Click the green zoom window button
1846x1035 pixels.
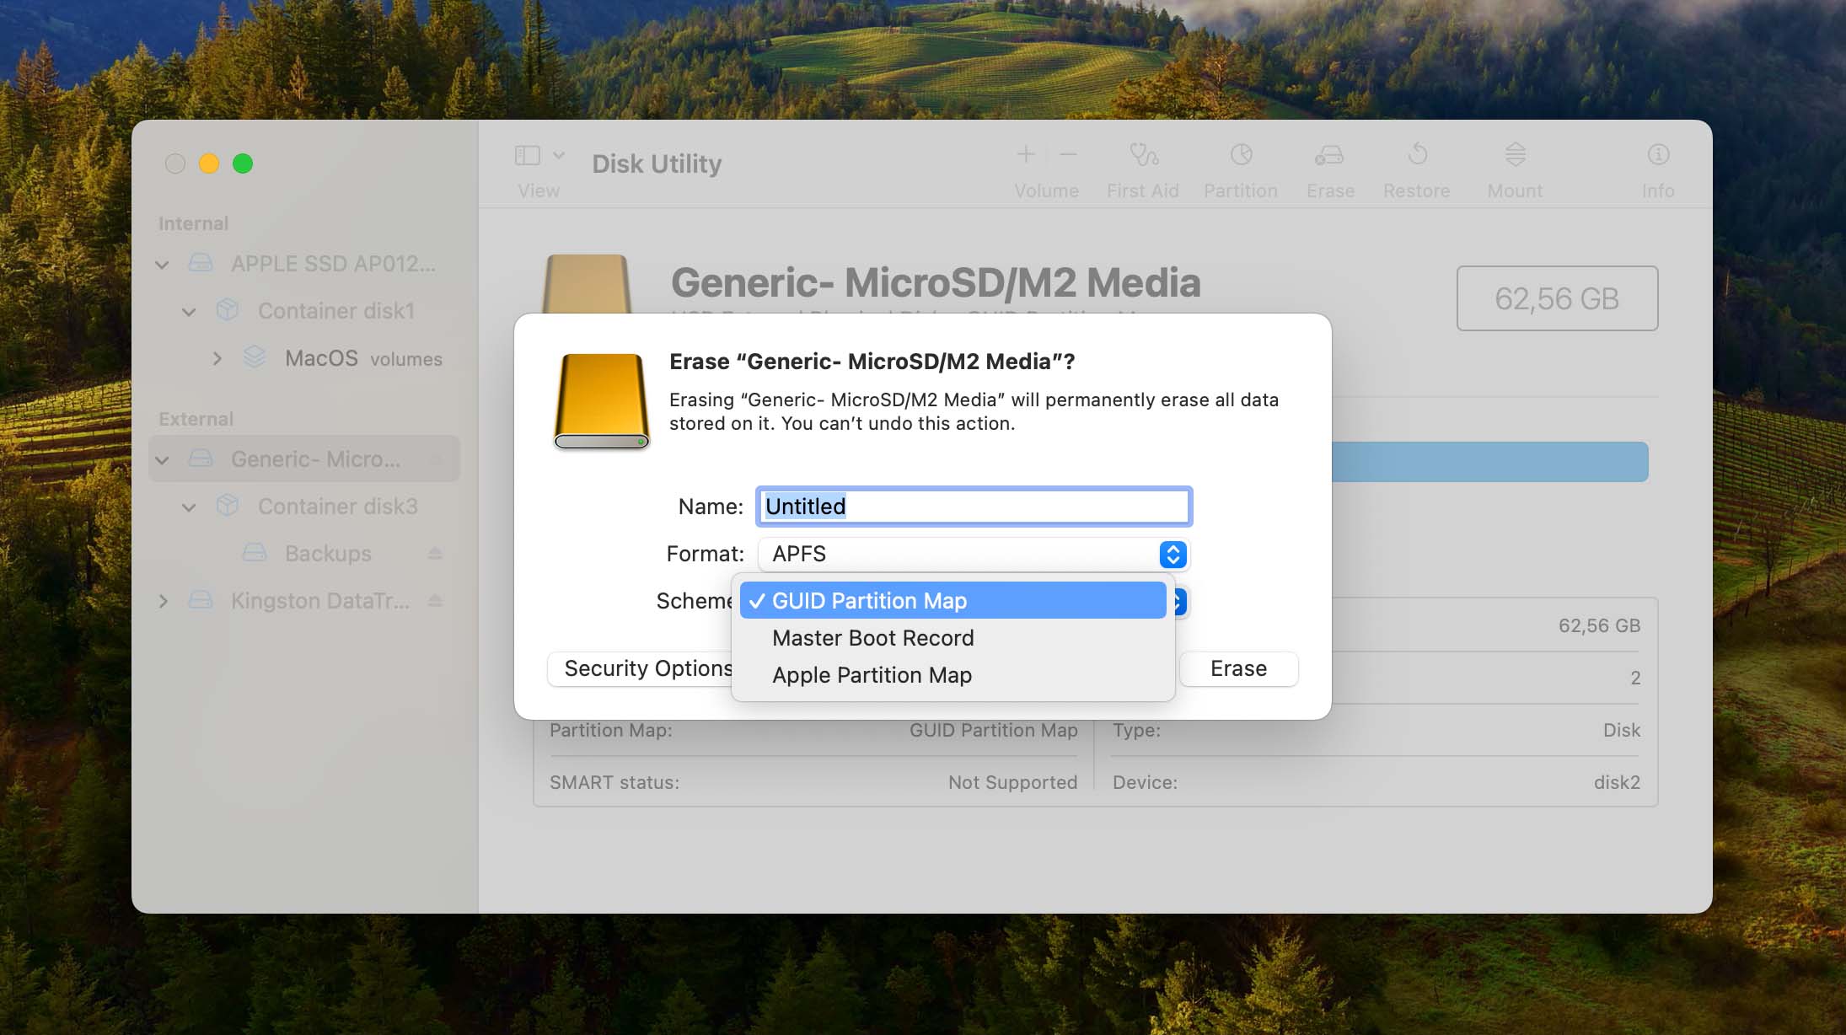[243, 164]
